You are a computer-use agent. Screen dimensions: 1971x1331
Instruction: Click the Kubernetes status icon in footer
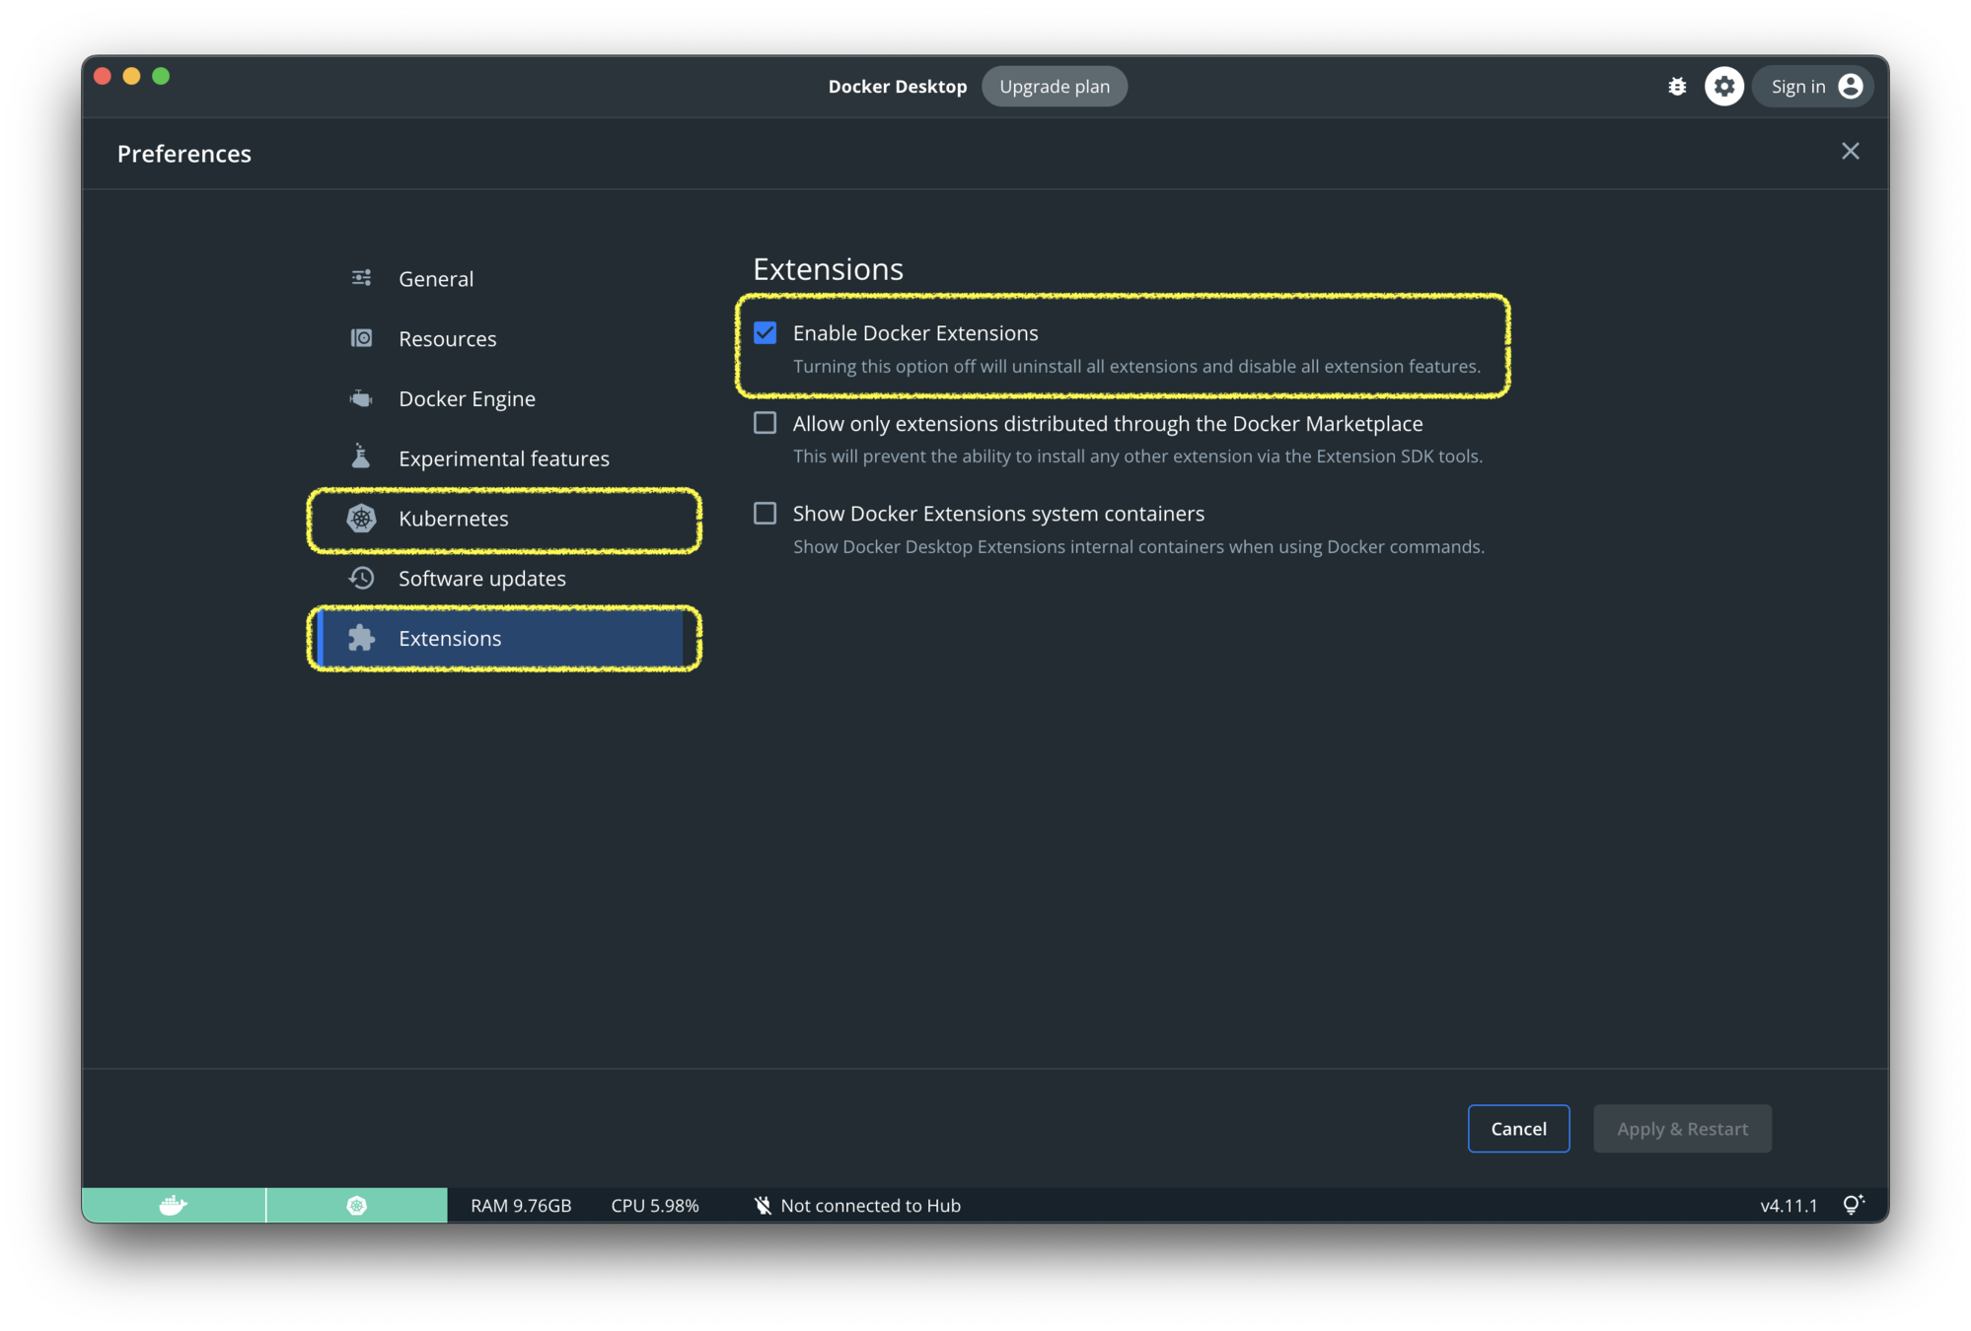point(356,1205)
